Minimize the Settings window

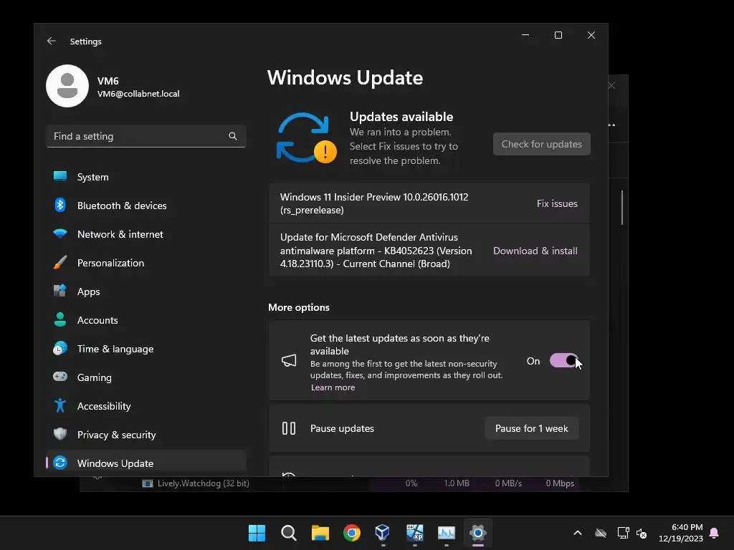point(525,35)
